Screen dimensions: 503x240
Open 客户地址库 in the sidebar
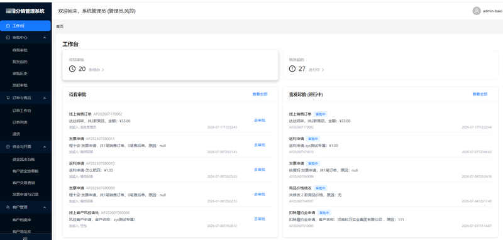[x=22, y=231]
